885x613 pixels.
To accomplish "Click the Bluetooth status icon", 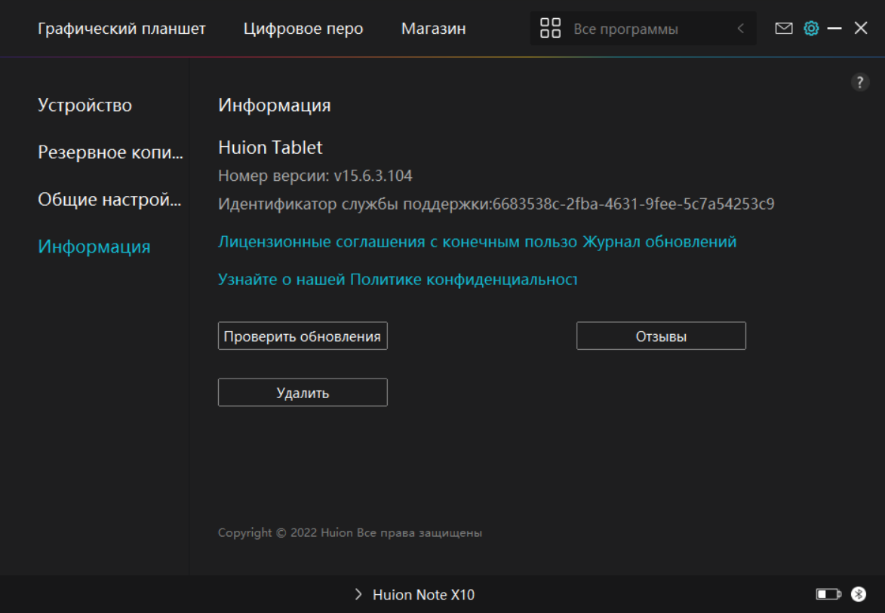I will [x=859, y=594].
